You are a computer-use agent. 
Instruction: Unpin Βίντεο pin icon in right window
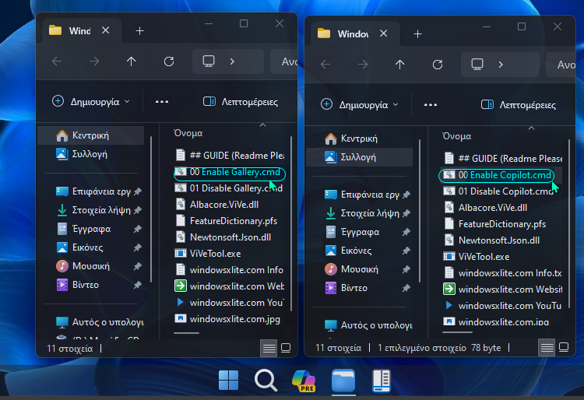406,288
